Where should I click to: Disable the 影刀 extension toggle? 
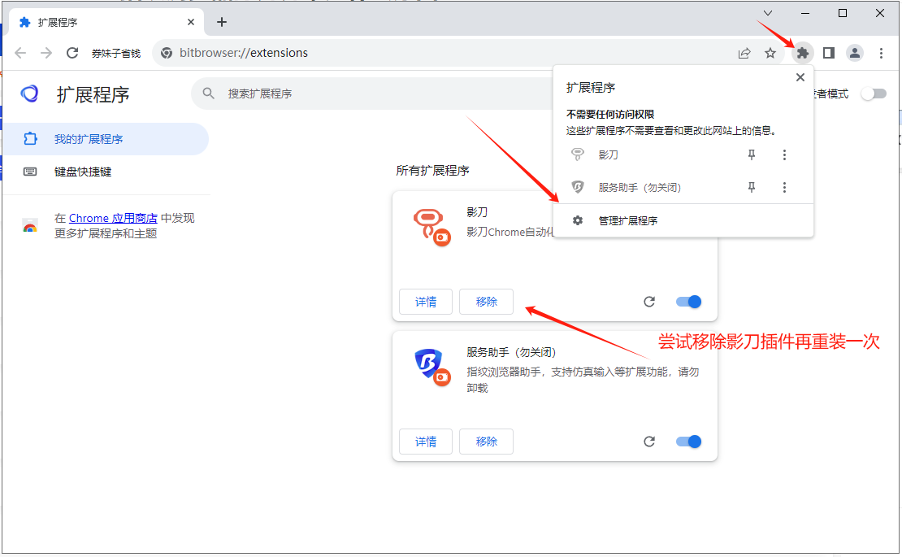tap(688, 302)
